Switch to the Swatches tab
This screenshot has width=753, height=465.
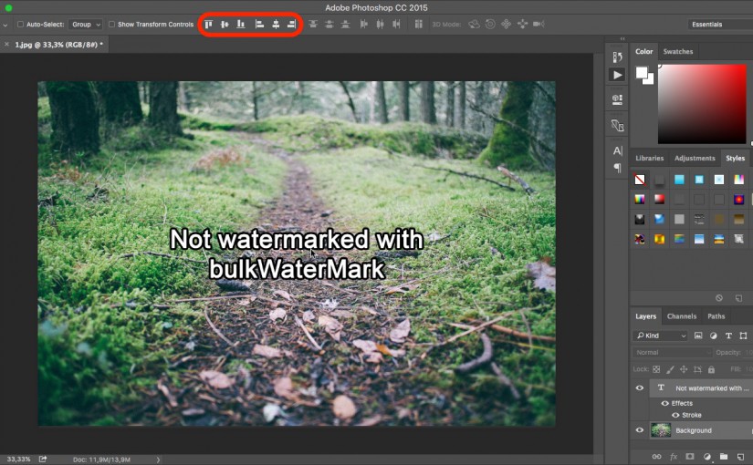pyautogui.click(x=677, y=51)
